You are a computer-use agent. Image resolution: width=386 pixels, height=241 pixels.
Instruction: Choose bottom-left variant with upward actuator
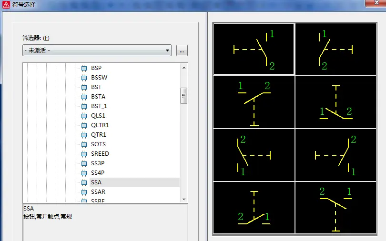tap(254, 208)
